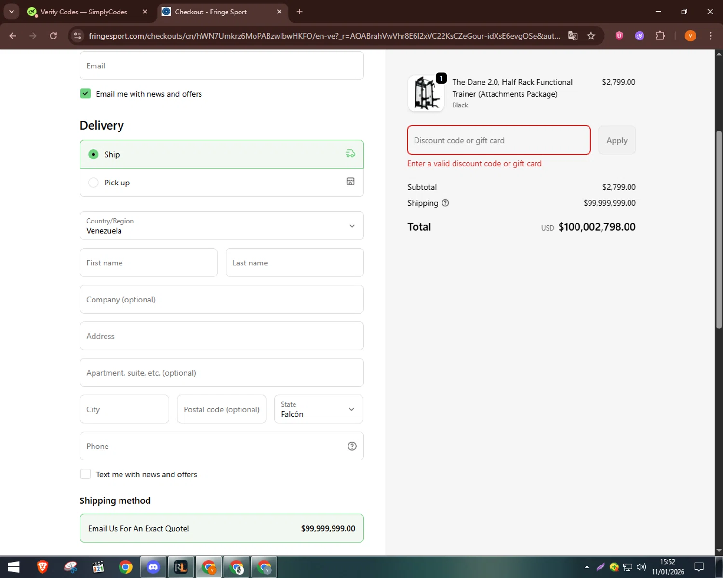This screenshot has width=723, height=578.
Task: Click the Ship truck icon
Action: coord(350,154)
